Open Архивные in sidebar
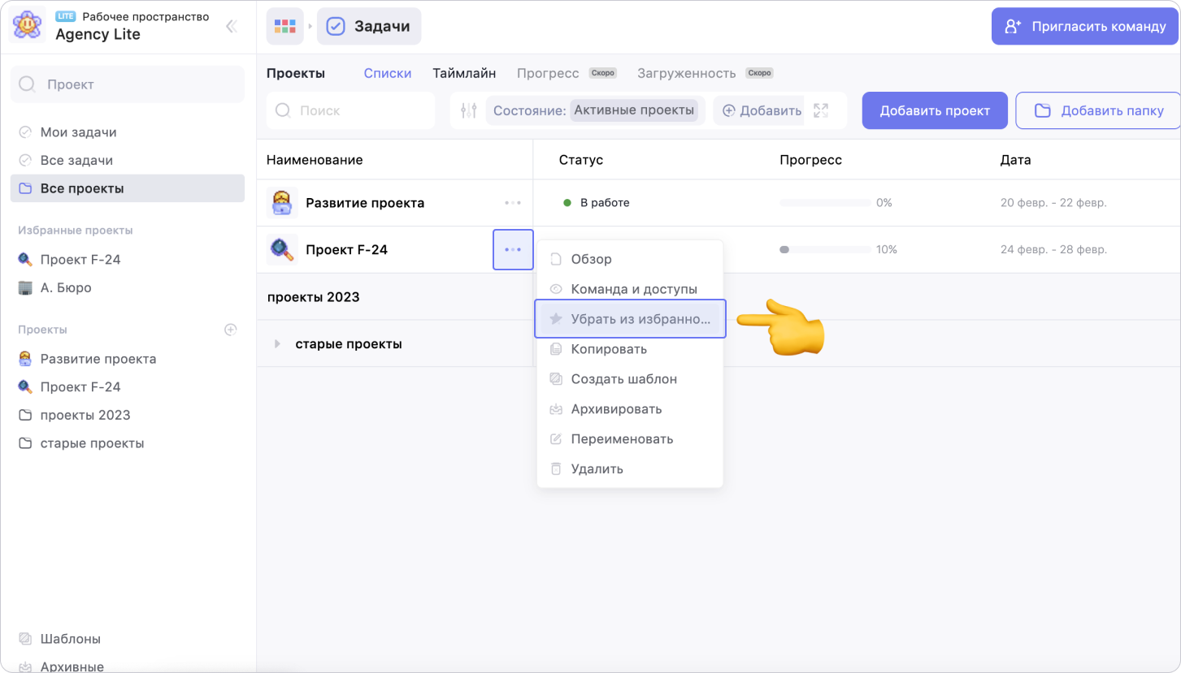 pyautogui.click(x=128, y=664)
